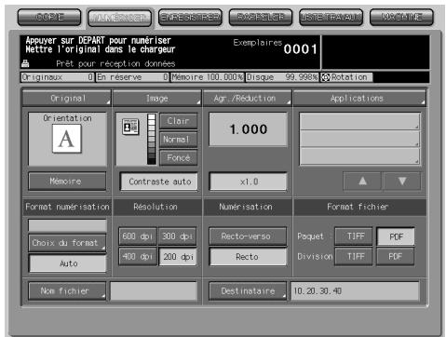Choose 300 dpi resolution
Image resolution: width=446 pixels, height=337 pixels.
[x=178, y=236]
